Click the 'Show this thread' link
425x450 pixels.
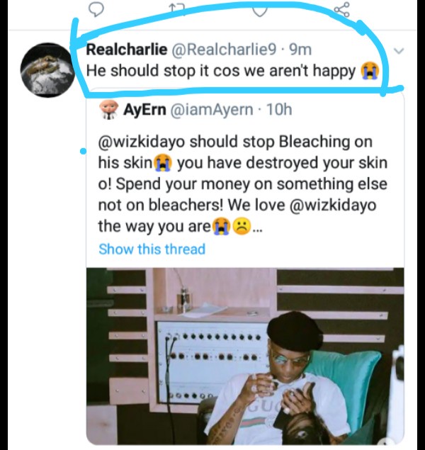pos(152,249)
